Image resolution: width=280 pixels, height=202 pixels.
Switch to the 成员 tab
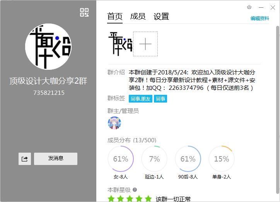click(138, 17)
